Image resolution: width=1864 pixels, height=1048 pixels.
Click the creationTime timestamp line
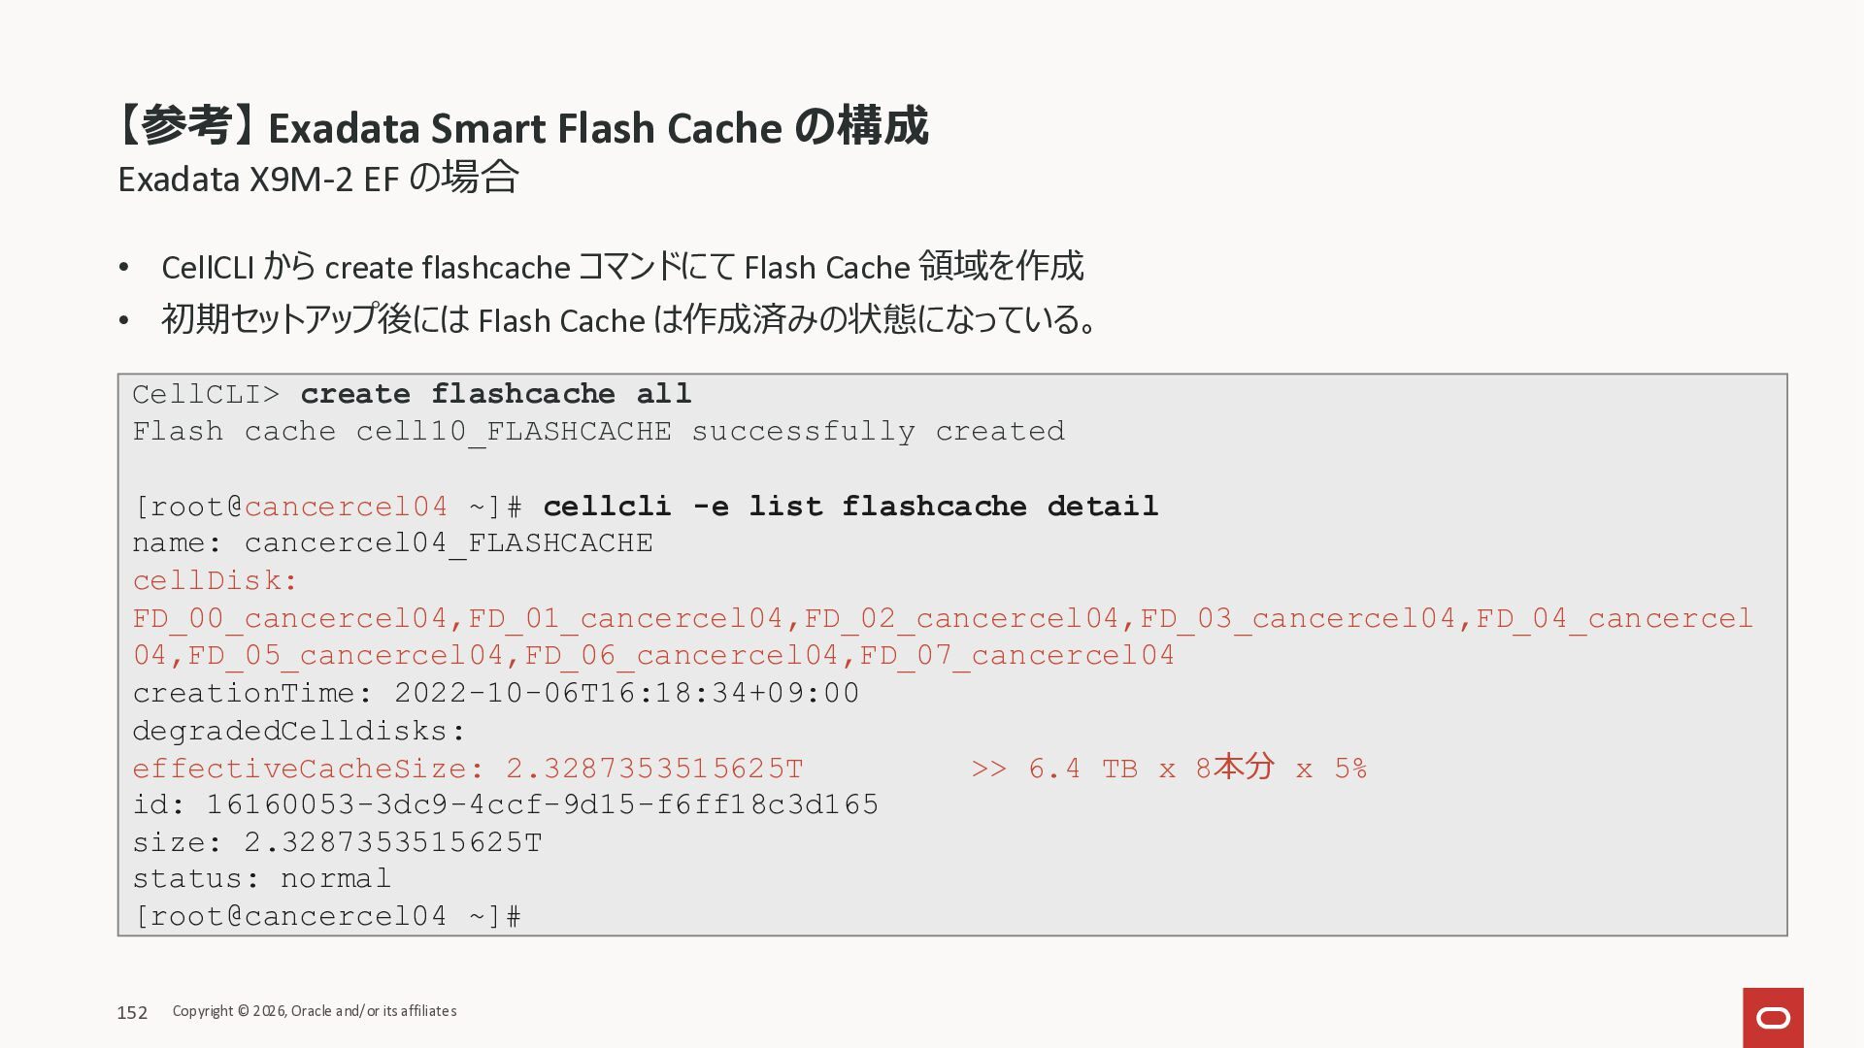point(495,694)
